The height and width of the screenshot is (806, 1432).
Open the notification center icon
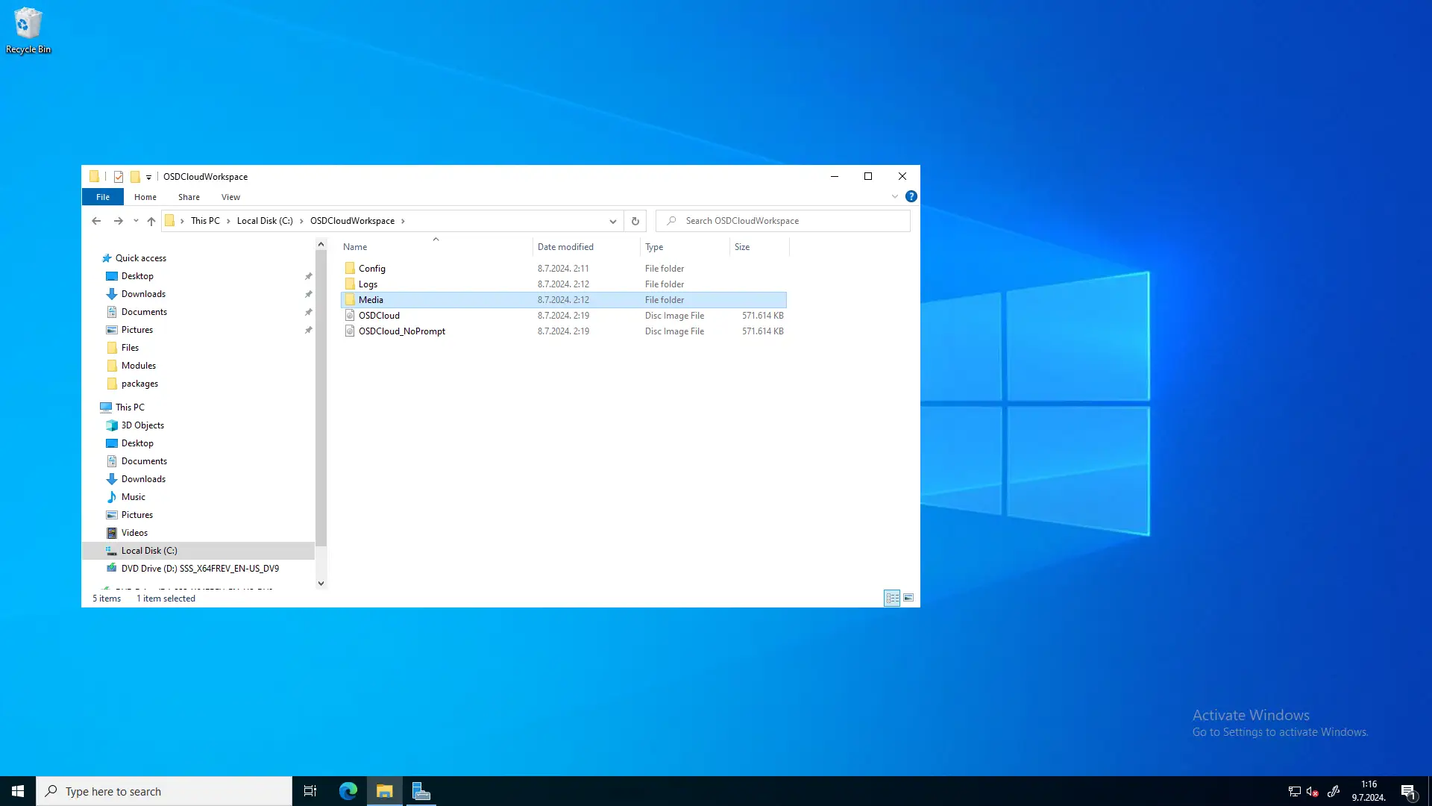click(x=1409, y=792)
